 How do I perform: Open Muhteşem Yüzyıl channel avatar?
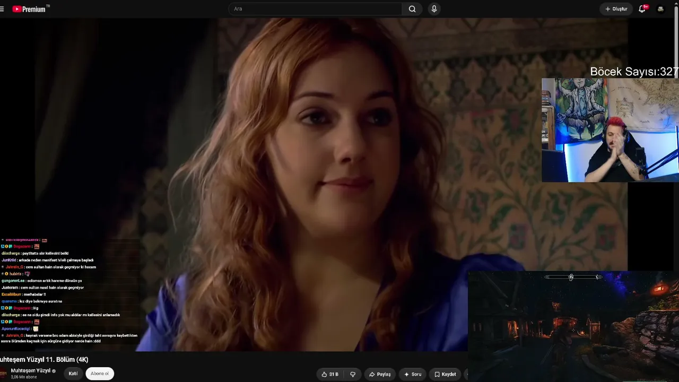point(3,373)
